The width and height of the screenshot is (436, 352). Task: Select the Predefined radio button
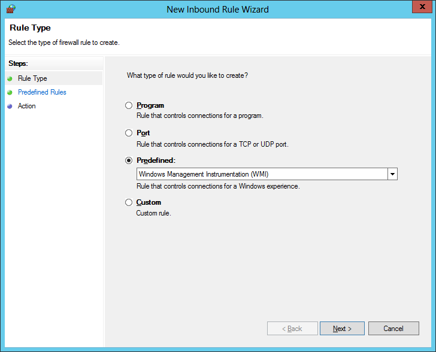coord(129,160)
